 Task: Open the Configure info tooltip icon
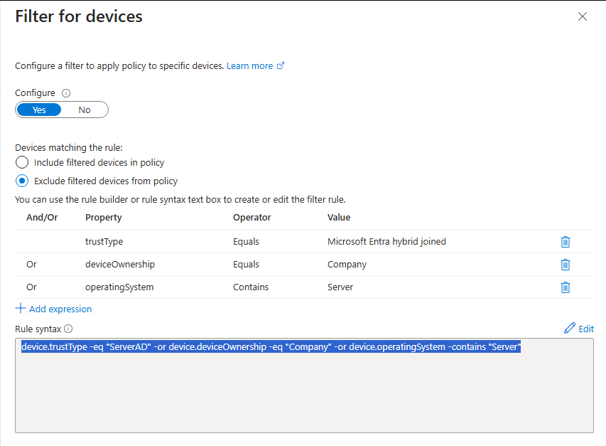65,92
